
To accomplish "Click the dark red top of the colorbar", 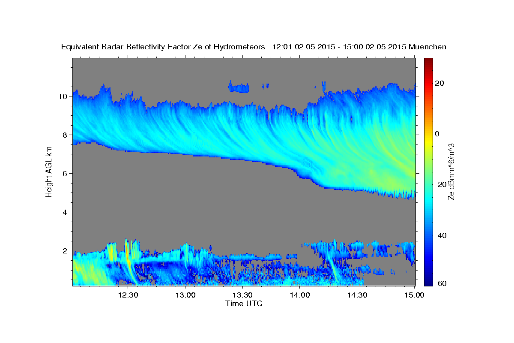I will [x=428, y=62].
